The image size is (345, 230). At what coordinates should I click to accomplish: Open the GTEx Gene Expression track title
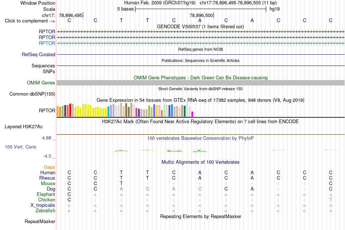tap(200, 100)
